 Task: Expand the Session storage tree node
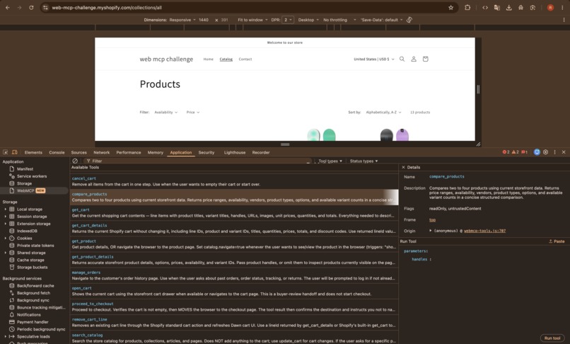[x=5, y=217]
